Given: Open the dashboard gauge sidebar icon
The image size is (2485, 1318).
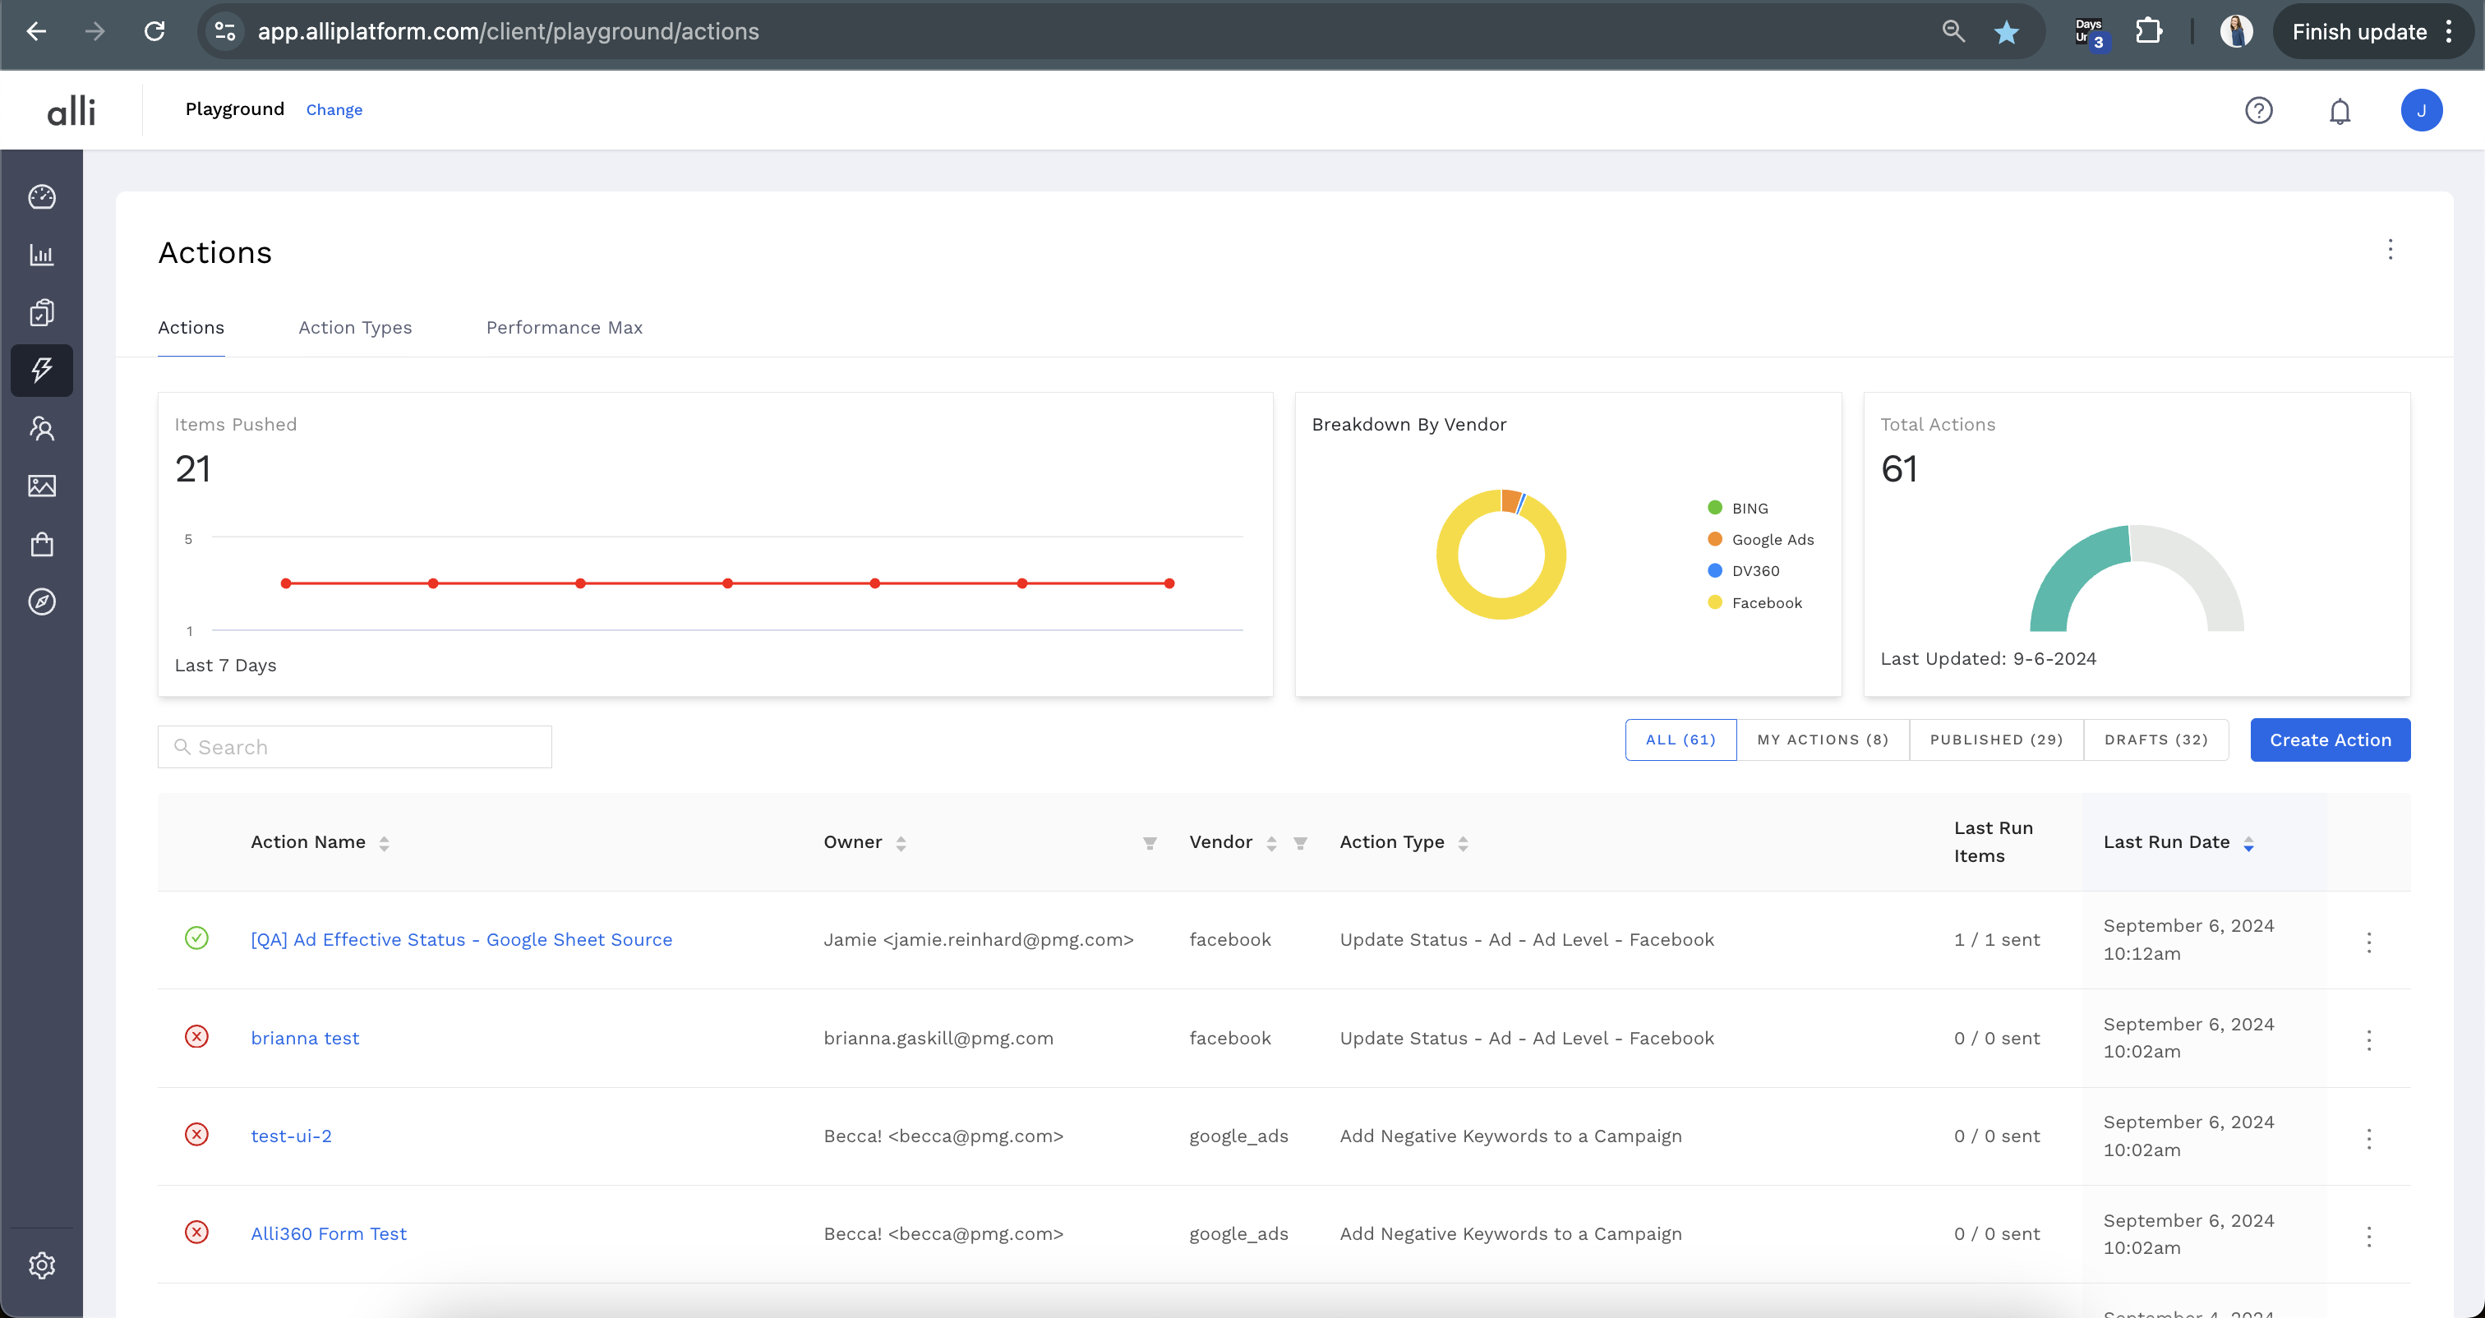Looking at the screenshot, I should coord(41,197).
